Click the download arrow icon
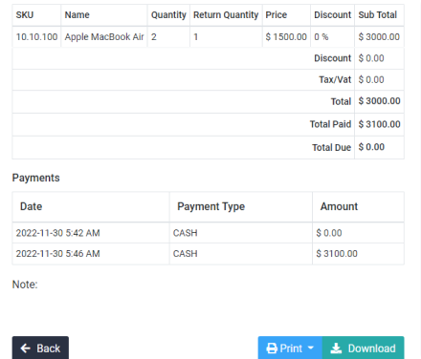 click(336, 348)
